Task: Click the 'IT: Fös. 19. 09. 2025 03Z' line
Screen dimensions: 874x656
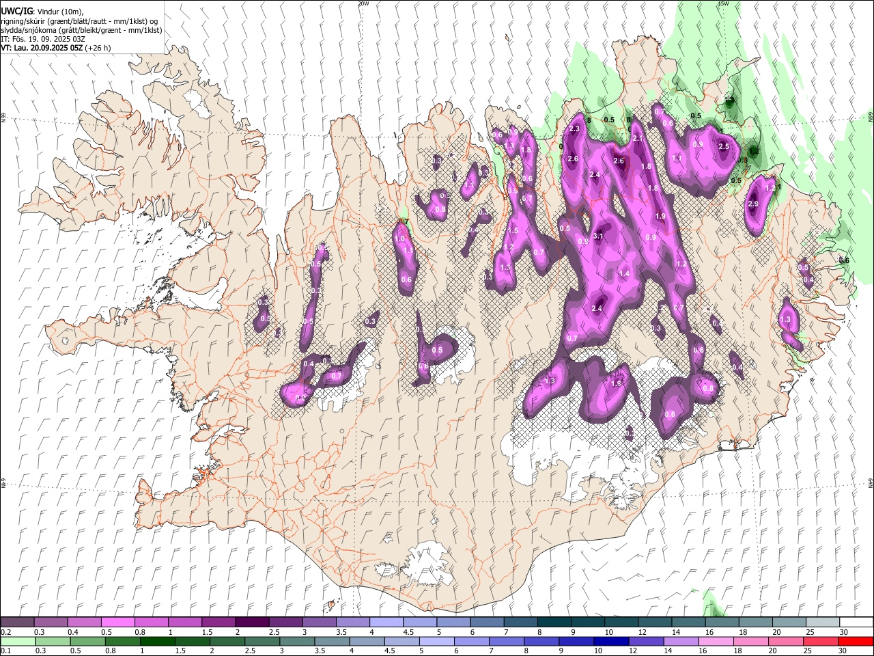Action: pyautogui.click(x=43, y=39)
